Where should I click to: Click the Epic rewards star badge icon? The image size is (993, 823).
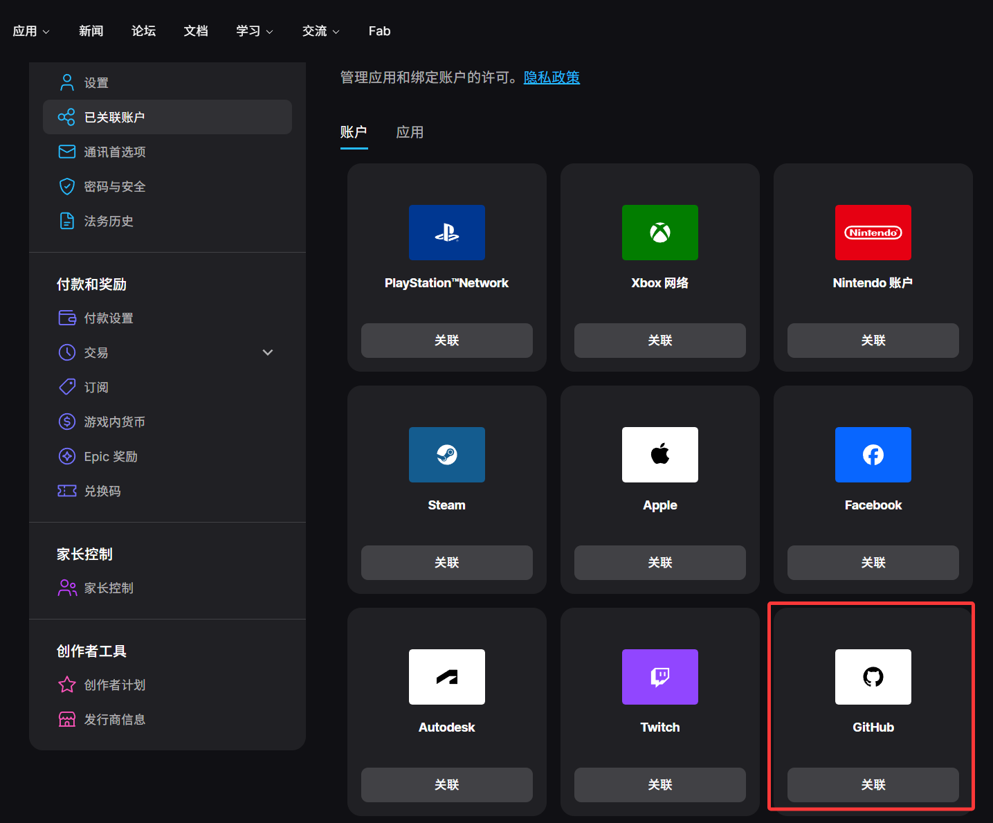67,456
